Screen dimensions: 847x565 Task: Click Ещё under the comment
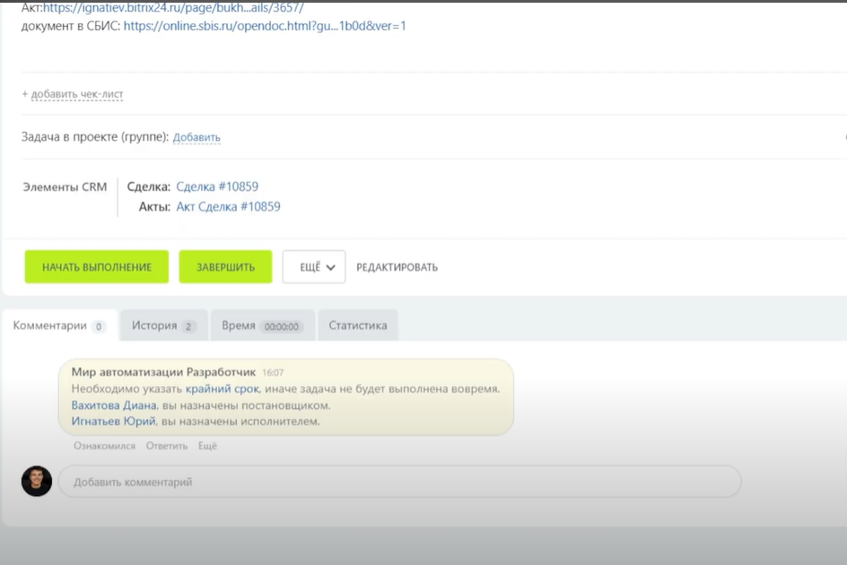(207, 446)
